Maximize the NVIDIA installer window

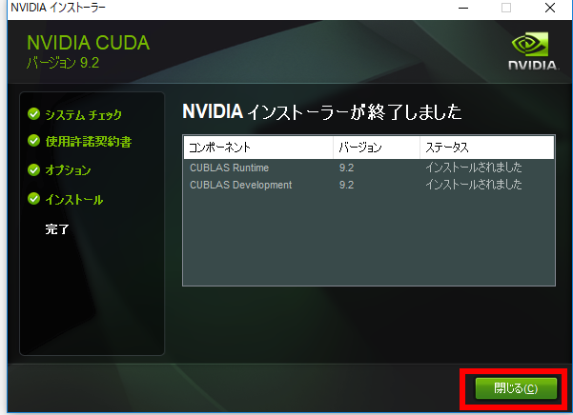(505, 8)
